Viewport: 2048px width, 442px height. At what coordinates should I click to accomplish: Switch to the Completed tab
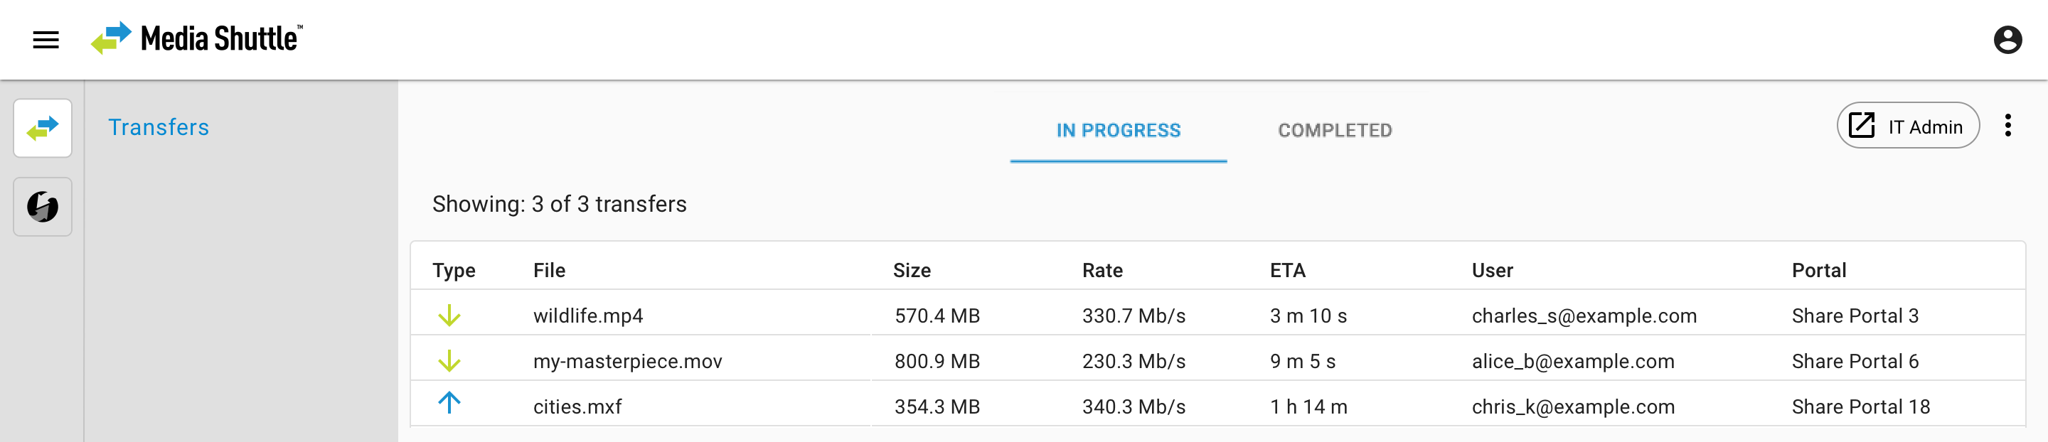pos(1334,130)
